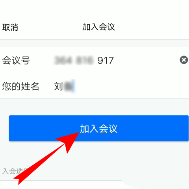The height and width of the screenshot is (189, 189).
Task: Click the 会议号 field label
Action: [16, 60]
